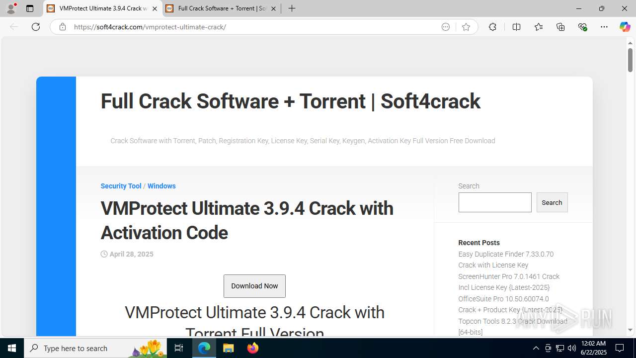Open the browser profile icon
Viewport: 636px width, 358px height.
11,8
